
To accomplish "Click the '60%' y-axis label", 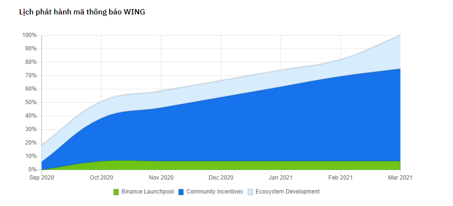I will 31,89.
